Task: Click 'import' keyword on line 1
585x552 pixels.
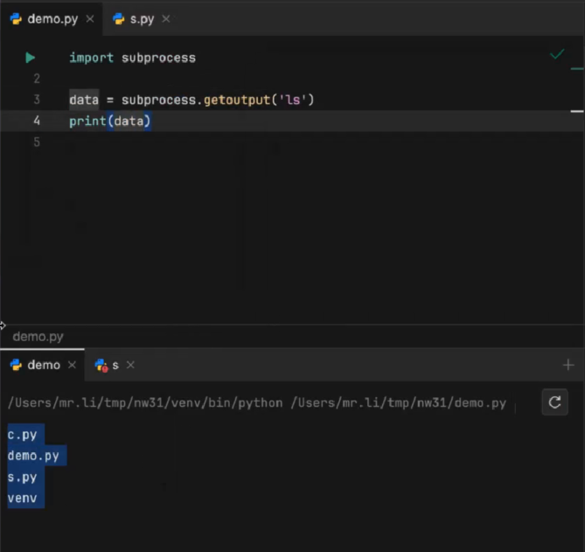Action: 92,58
